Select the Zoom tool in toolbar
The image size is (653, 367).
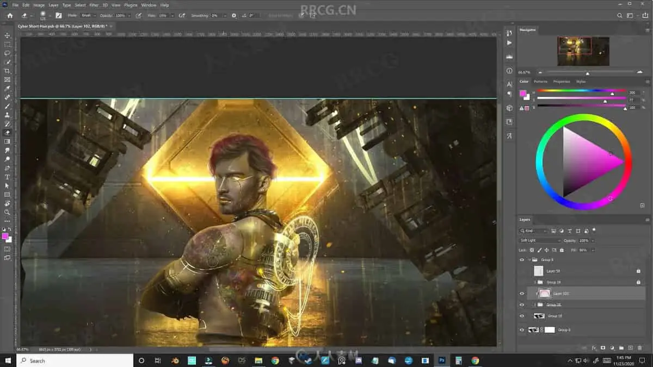tap(7, 212)
